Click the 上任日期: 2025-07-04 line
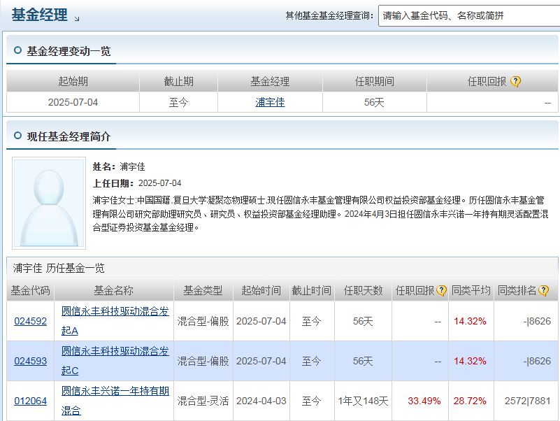560x421 pixels. pyautogui.click(x=137, y=183)
